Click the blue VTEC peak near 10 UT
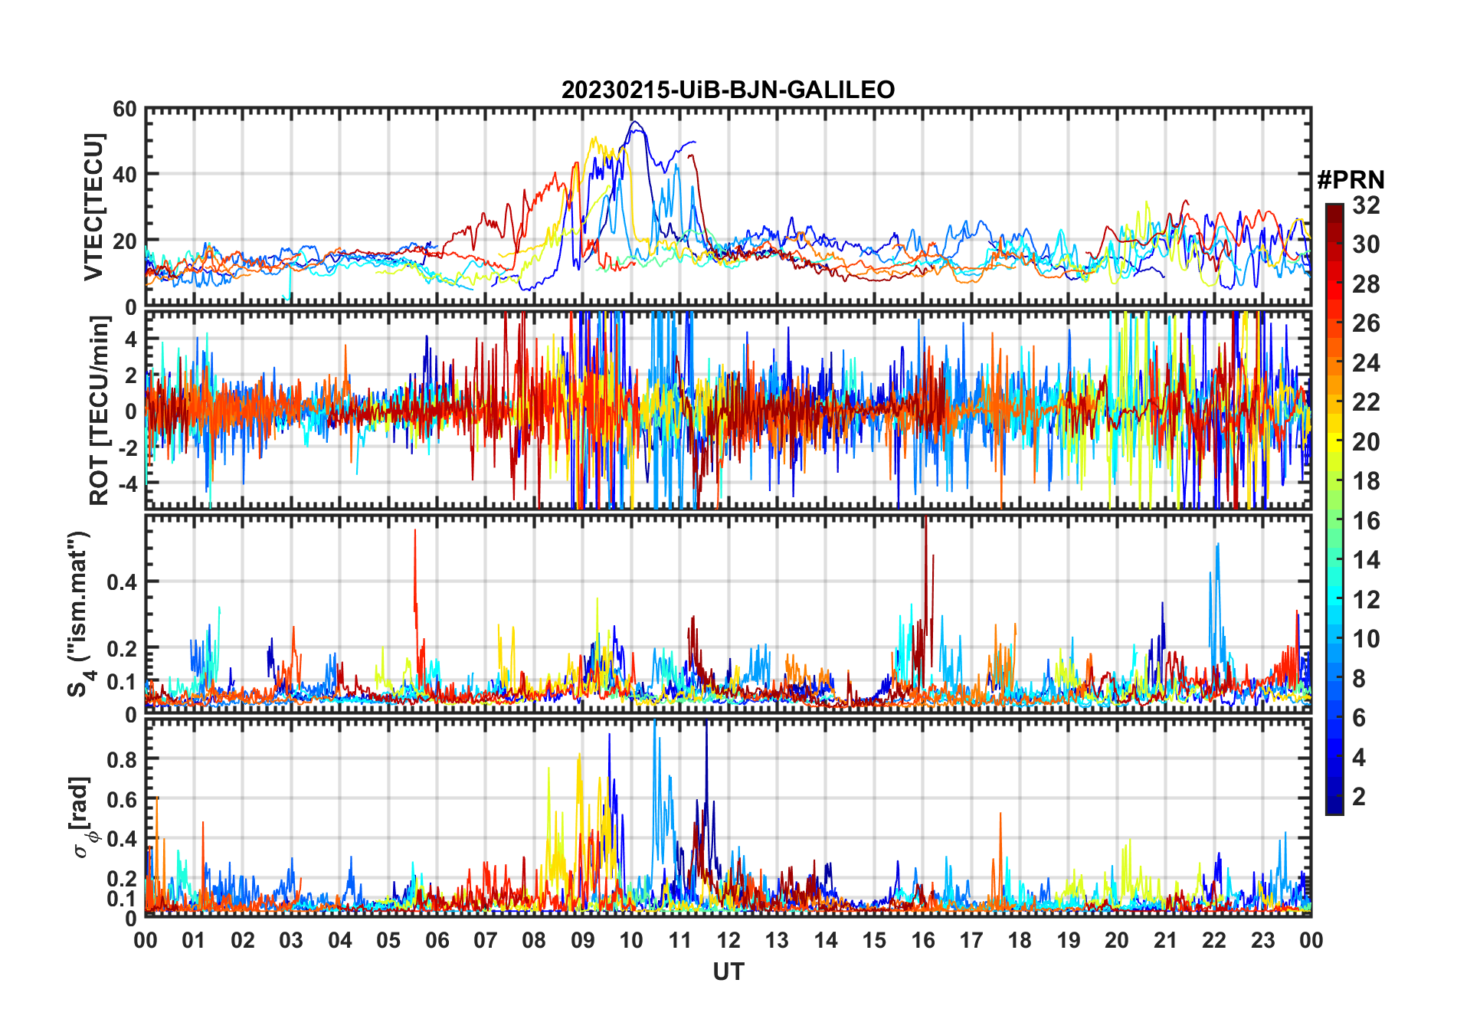1457x1019 pixels. click(634, 123)
